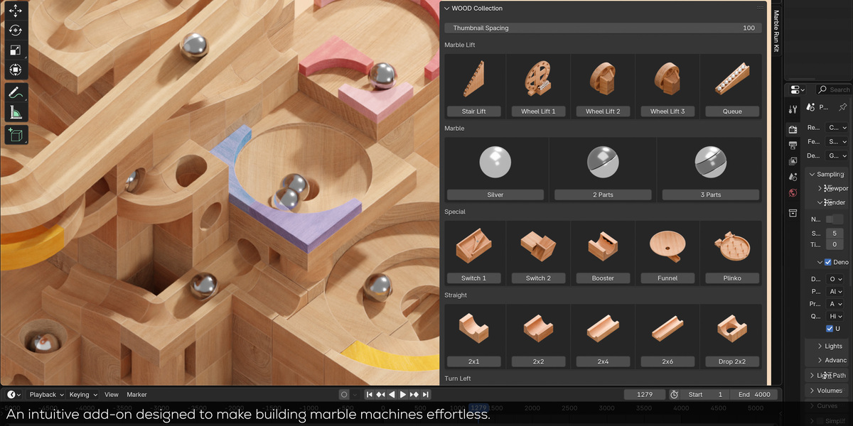The height and width of the screenshot is (426, 853).
Task: Expand the Volumes section
Action: pyautogui.click(x=812, y=390)
